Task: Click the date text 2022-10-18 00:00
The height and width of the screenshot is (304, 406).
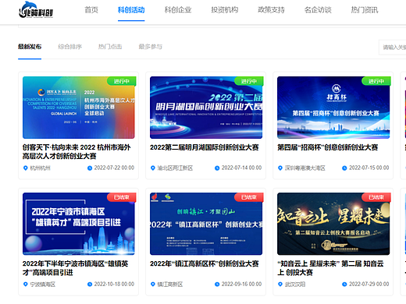Action: [114, 284]
